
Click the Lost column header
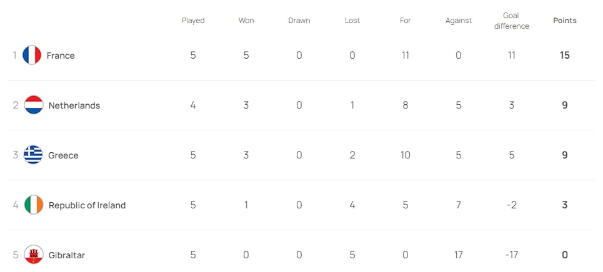pos(352,21)
